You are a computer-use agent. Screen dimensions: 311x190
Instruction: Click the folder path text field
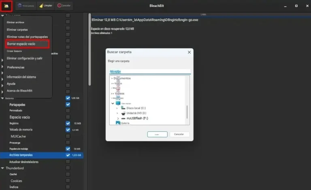pyautogui.click(x=150, y=71)
